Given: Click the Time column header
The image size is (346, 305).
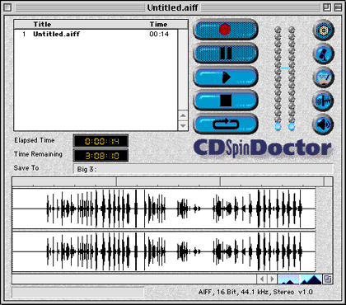Looking at the screenshot, I should [158, 24].
